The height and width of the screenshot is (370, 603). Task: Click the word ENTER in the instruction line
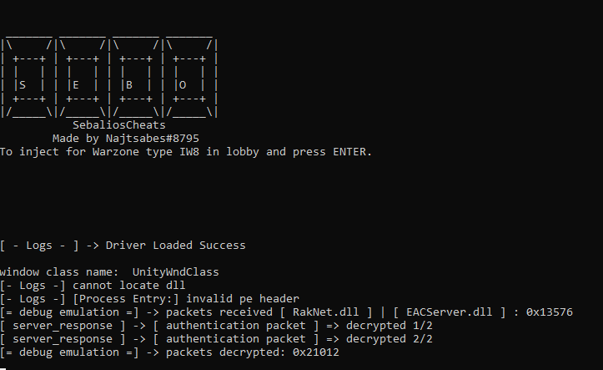pyautogui.click(x=349, y=152)
